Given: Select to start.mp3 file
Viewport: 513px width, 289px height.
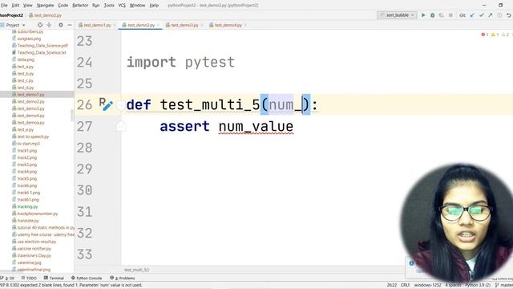Looking at the screenshot, I should pos(28,144).
